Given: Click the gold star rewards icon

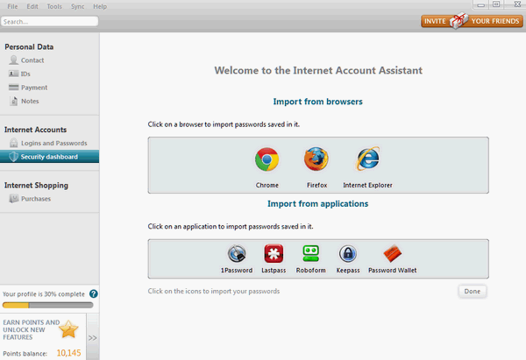Looking at the screenshot, I should click(68, 329).
